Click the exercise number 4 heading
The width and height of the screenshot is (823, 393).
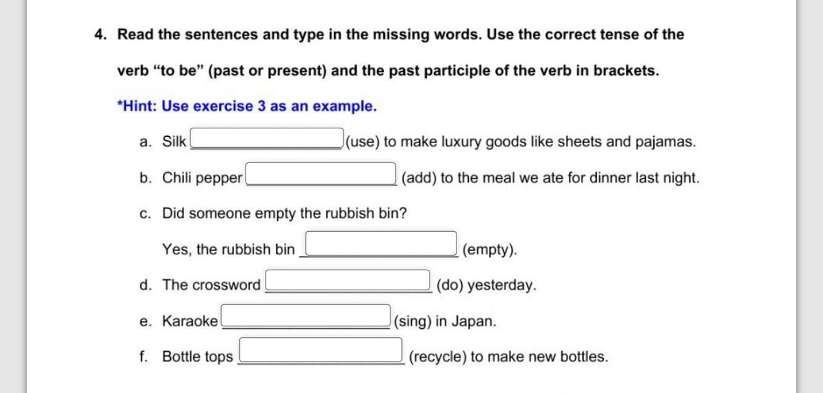click(100, 35)
